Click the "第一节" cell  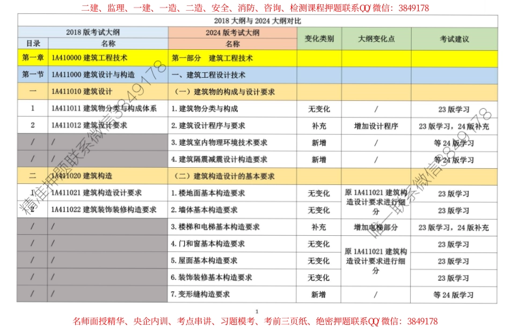tap(33, 75)
